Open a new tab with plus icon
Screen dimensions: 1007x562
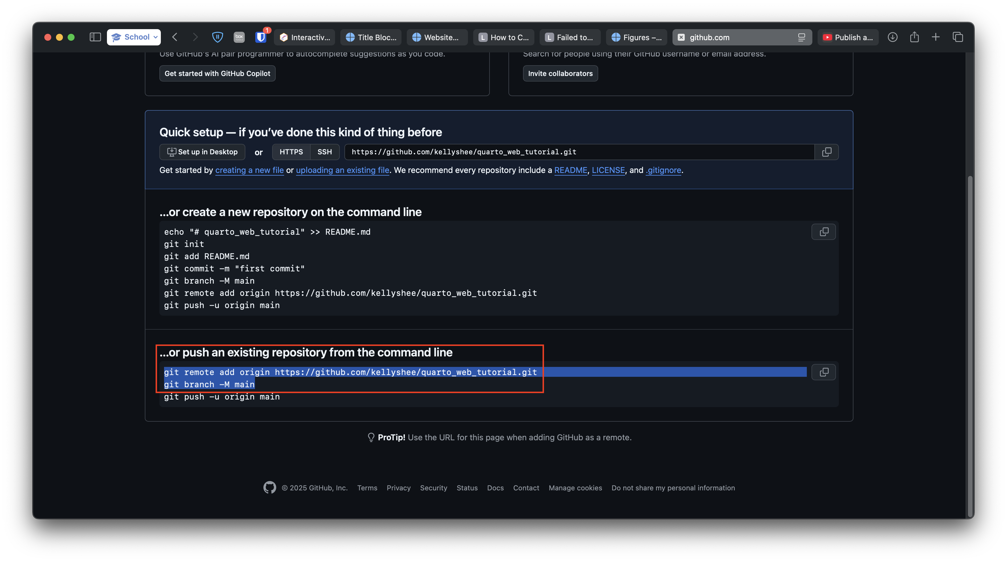936,37
